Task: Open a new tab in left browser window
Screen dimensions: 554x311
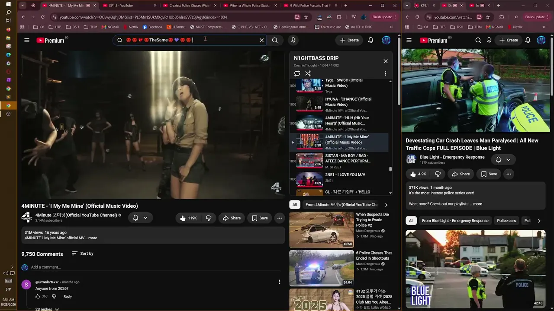Action: click(345, 6)
